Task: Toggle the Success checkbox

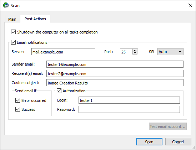Action: click(x=17, y=109)
